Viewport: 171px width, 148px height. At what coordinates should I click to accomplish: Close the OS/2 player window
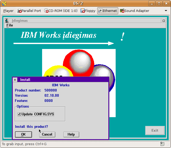[166, 3]
